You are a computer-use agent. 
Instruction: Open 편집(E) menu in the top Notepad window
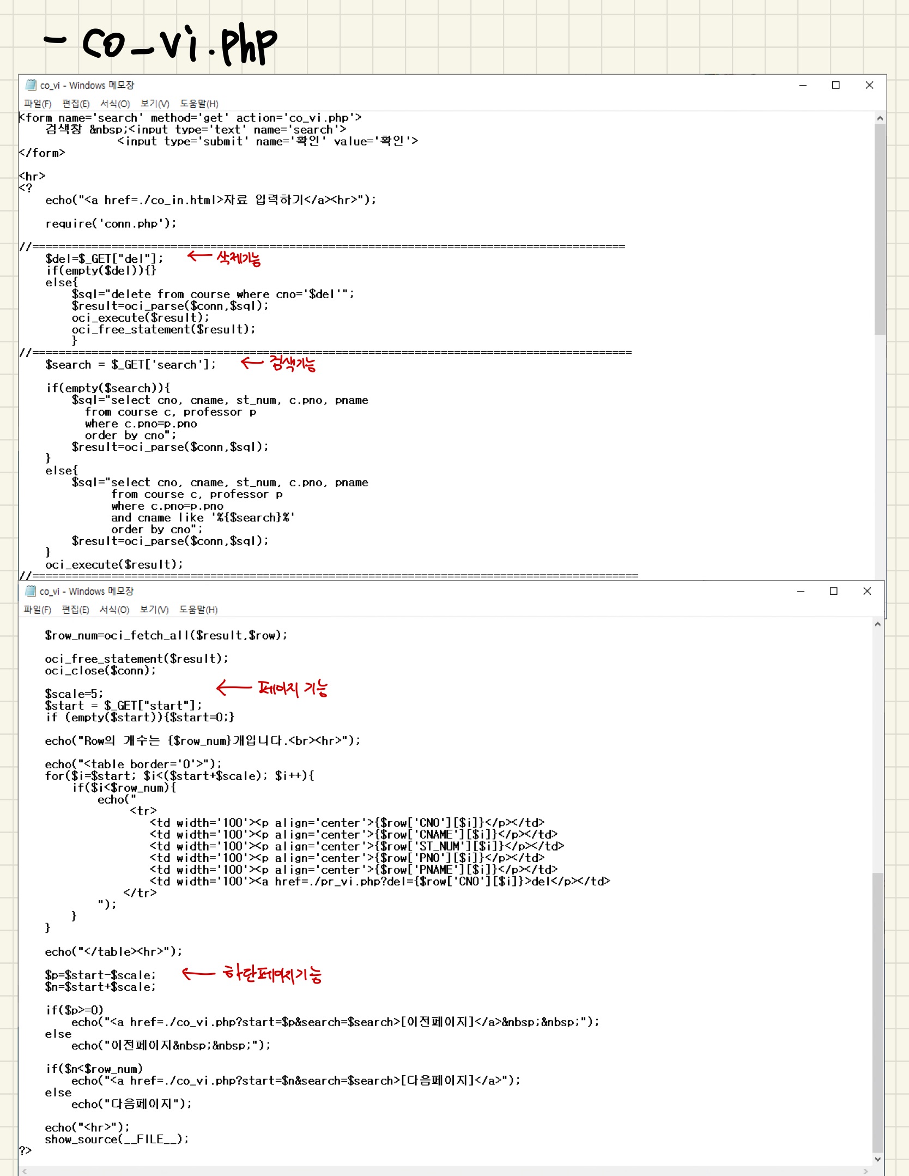click(76, 104)
